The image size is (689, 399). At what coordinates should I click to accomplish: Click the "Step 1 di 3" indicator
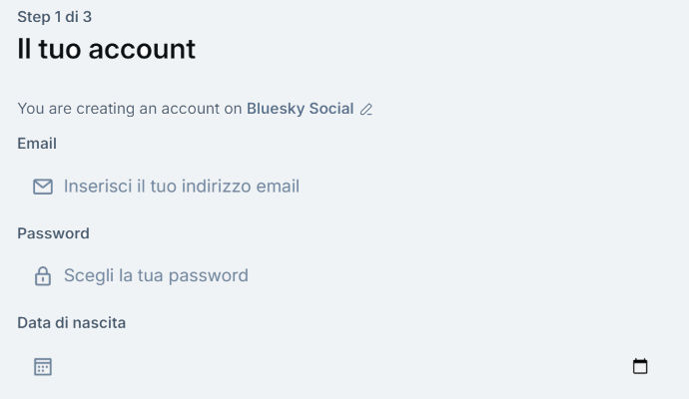tap(54, 17)
